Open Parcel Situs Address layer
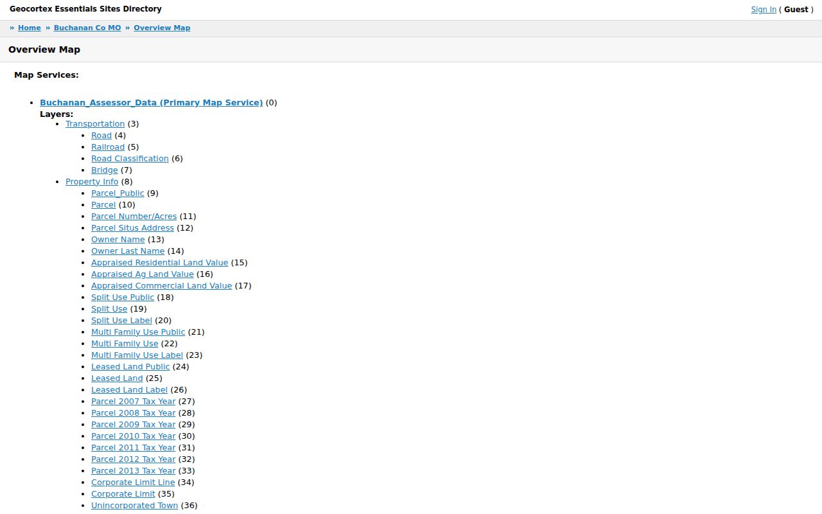This screenshot has width=822, height=514. click(x=132, y=228)
